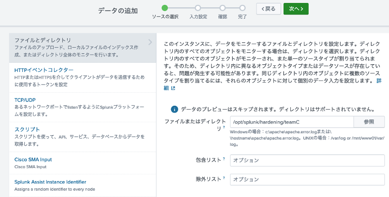This screenshot has width=389, height=197.
Task: Click the データの追加 page title
Action: [118, 11]
